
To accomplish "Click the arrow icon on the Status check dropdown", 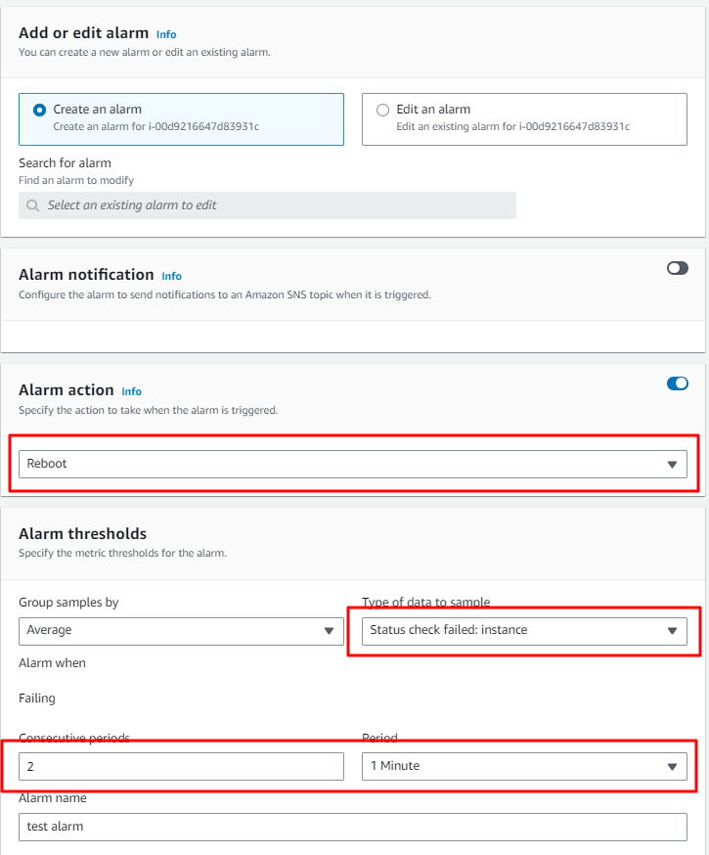I will tap(674, 630).
